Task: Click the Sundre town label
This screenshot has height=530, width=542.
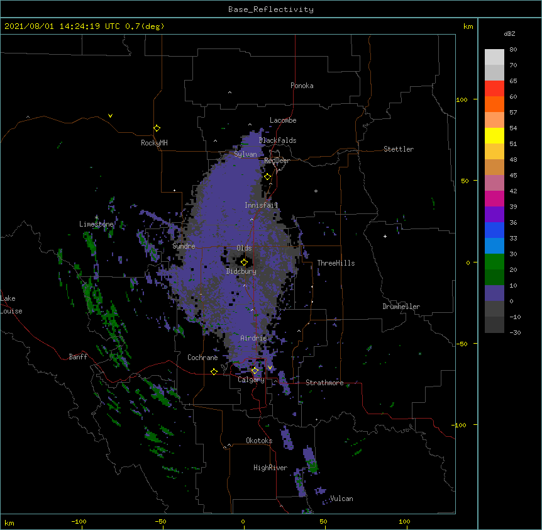Action: (x=184, y=246)
